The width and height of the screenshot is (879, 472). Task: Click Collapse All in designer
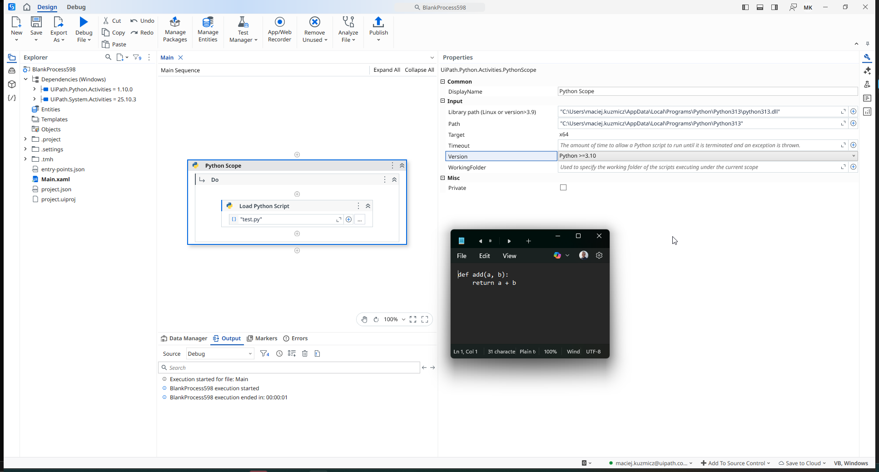(x=419, y=70)
